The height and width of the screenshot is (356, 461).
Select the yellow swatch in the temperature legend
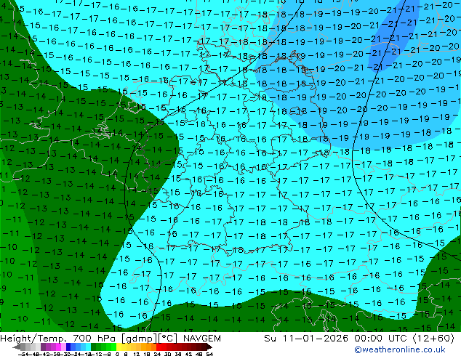coord(119,347)
